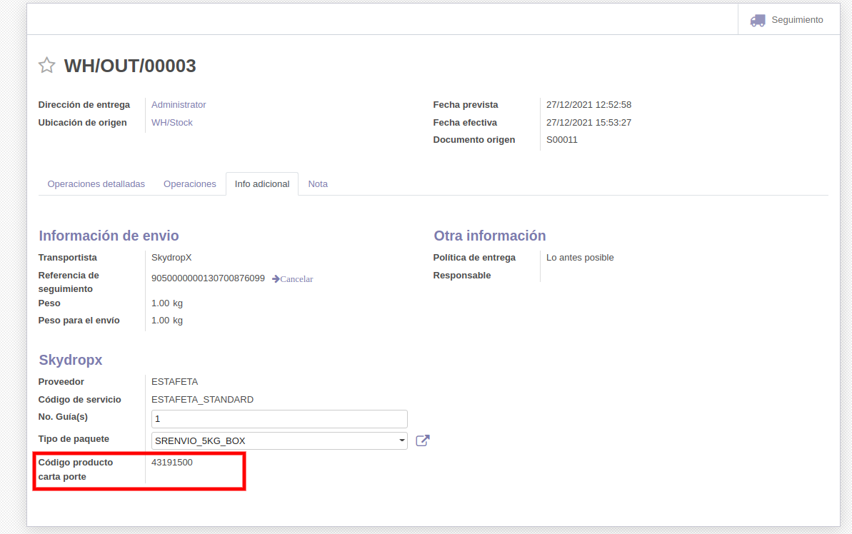Mark WH/OUT/00003 as favorite with the star
The height and width of the screenshot is (534, 852).
point(47,66)
